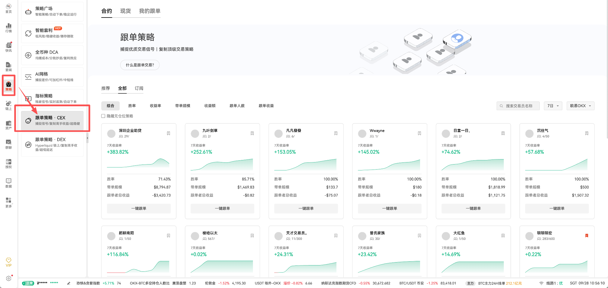Bookmark the 躬耕南阳 trader card

pyautogui.click(x=168, y=235)
